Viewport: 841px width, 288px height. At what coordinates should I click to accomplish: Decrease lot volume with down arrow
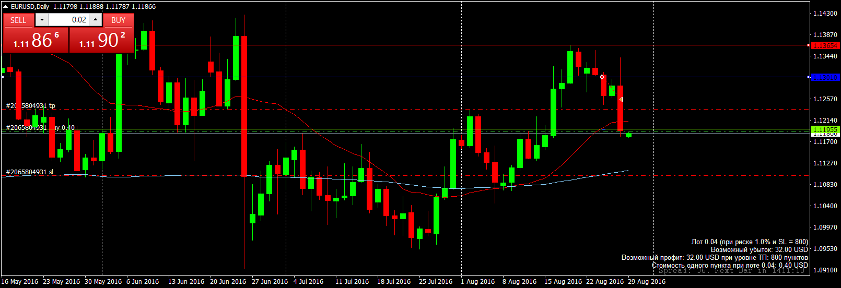coord(42,20)
